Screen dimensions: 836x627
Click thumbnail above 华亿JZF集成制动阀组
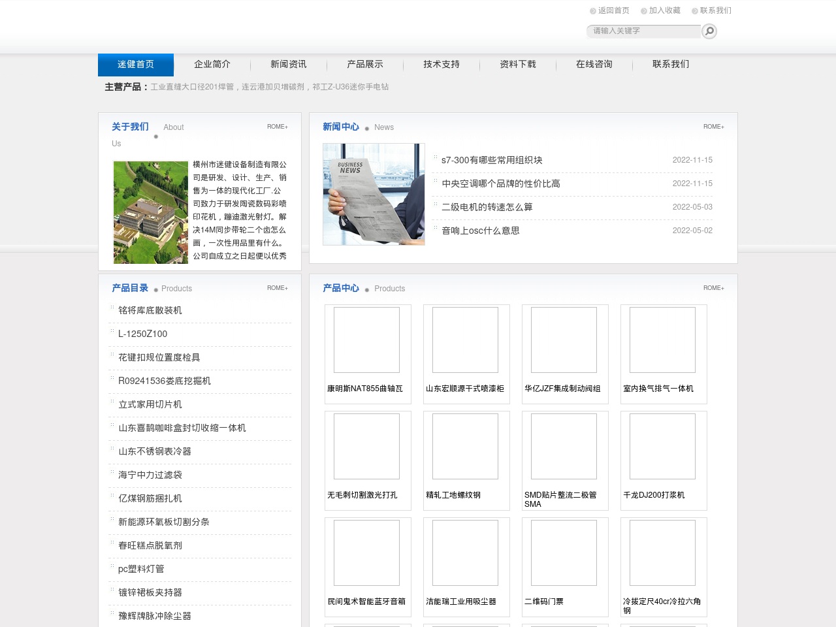(564, 340)
